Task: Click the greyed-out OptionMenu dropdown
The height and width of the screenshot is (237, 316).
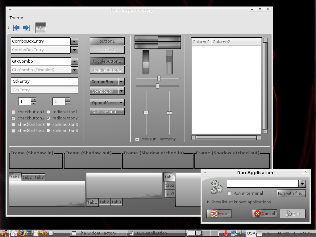Action: pos(107,111)
